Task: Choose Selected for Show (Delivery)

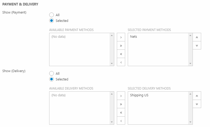Action: 52,79
